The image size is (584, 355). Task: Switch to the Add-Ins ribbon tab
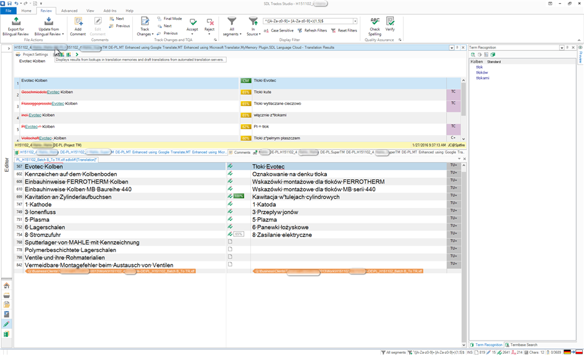[110, 11]
